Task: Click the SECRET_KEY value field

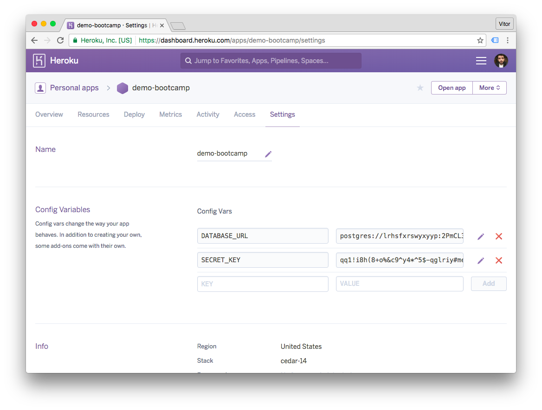Action: coord(400,260)
